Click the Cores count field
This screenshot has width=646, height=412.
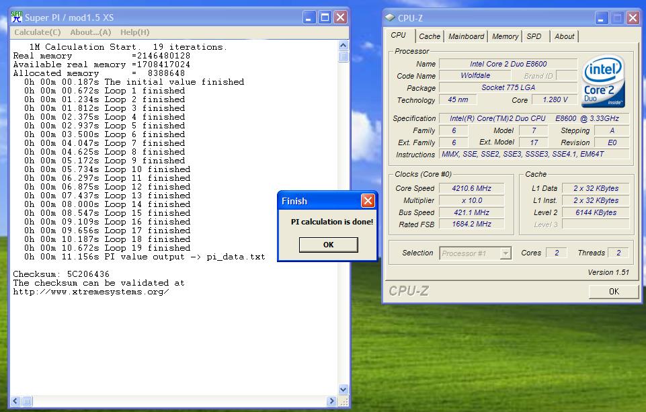click(557, 253)
